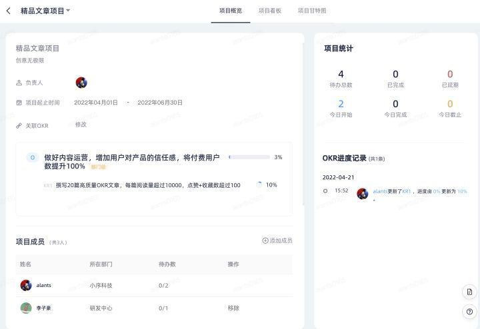
Task: Click the 添加成员 button
Action: (277, 240)
